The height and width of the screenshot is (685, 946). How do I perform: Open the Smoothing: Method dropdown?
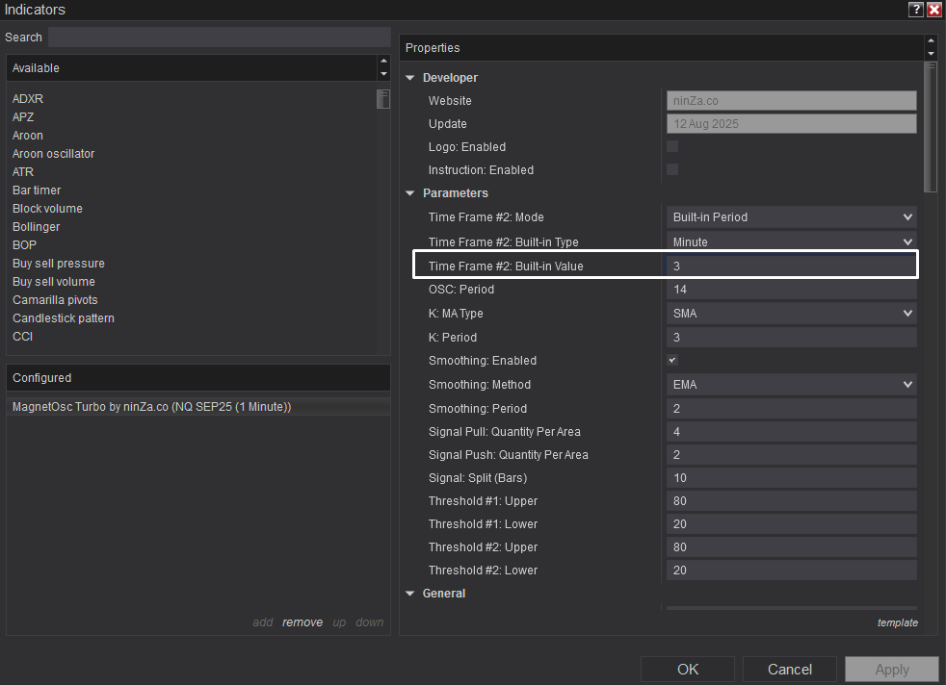click(x=791, y=385)
